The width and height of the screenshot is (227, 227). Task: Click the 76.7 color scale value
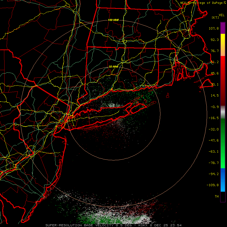point(215,51)
